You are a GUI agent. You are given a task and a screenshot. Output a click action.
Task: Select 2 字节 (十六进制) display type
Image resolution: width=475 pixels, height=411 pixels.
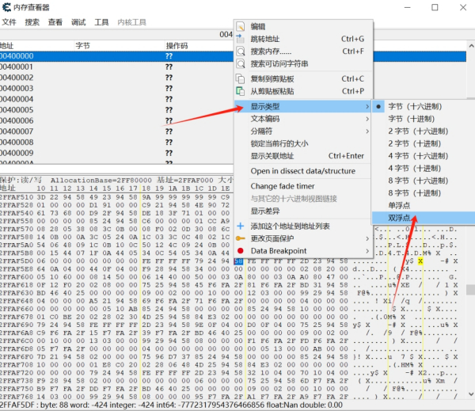(418, 131)
